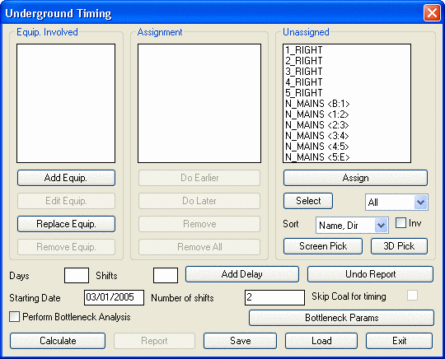
Task: Click the Days input box
Action: [x=77, y=275]
